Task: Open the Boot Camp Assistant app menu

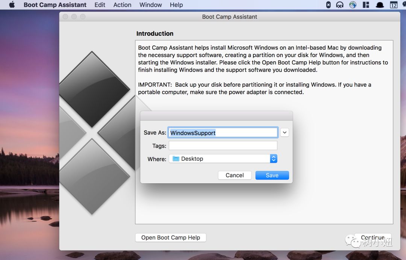Action: (x=55, y=5)
